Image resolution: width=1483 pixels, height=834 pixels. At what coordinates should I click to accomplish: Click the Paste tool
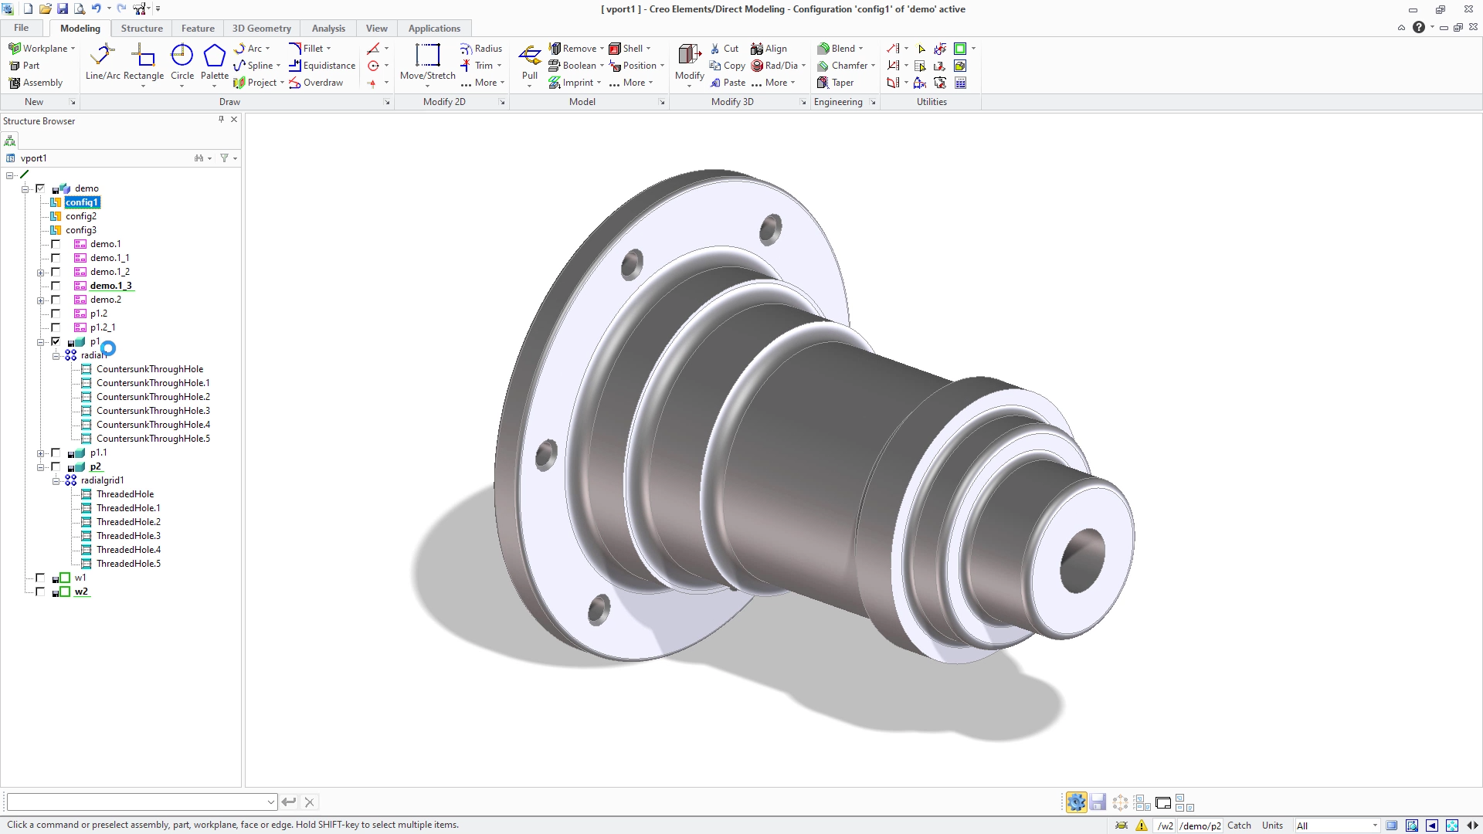click(728, 83)
